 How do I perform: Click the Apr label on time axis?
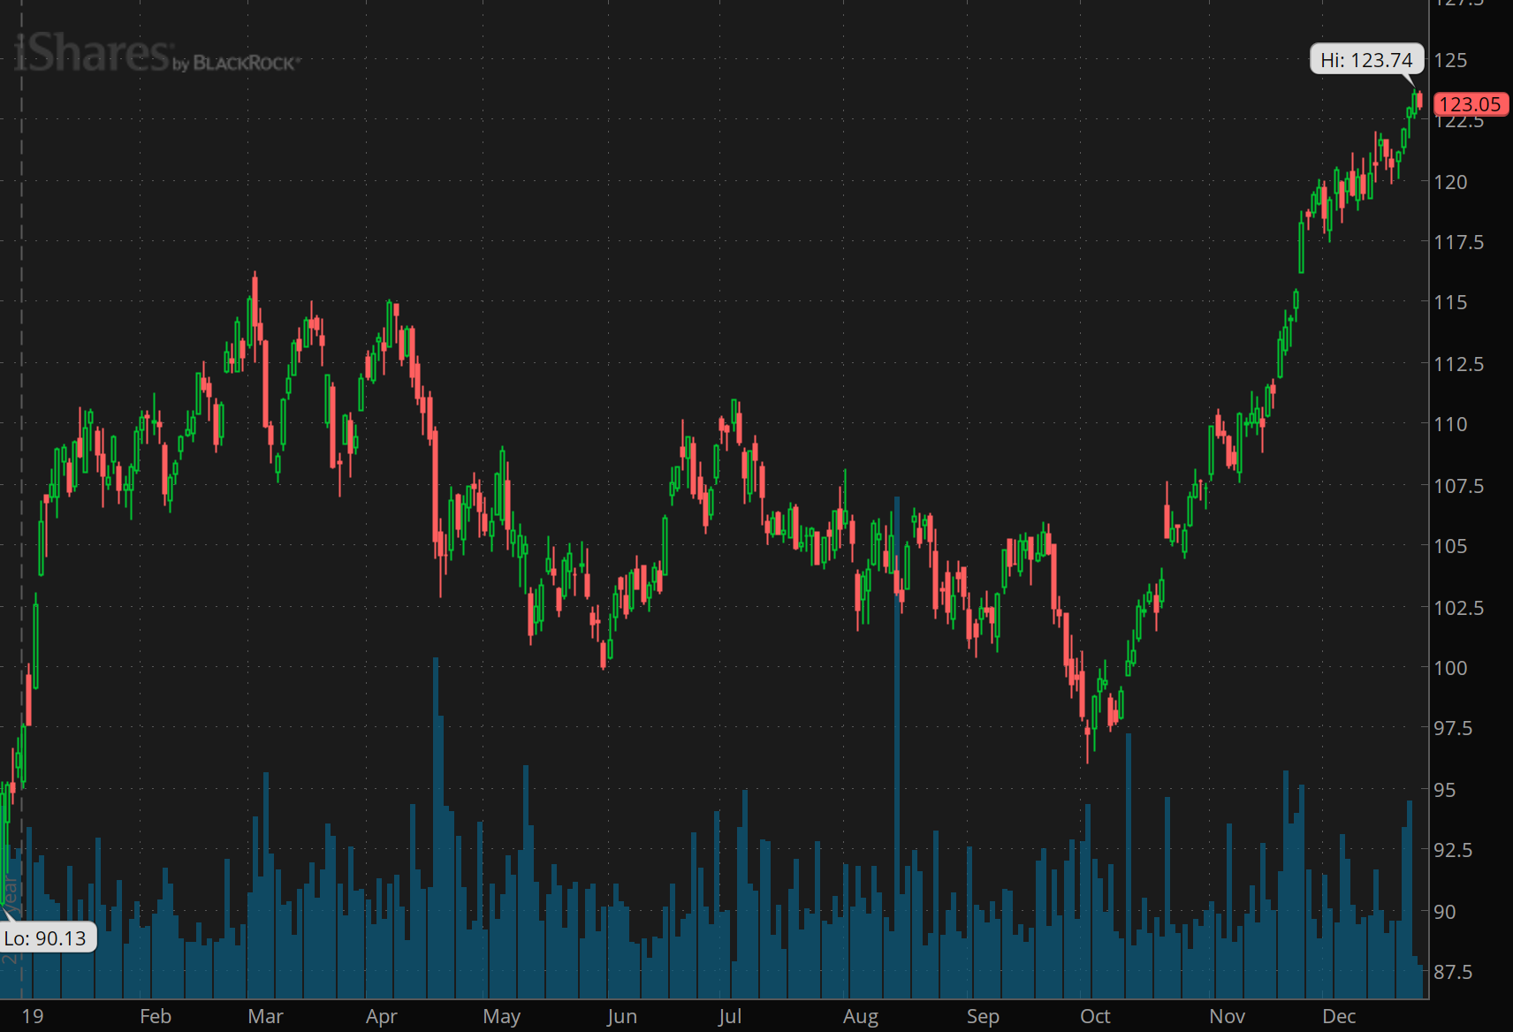382,1016
